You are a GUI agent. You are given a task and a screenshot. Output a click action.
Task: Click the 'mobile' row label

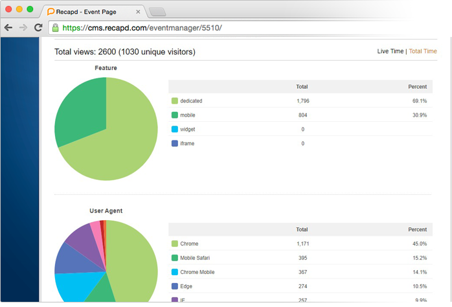coord(188,115)
